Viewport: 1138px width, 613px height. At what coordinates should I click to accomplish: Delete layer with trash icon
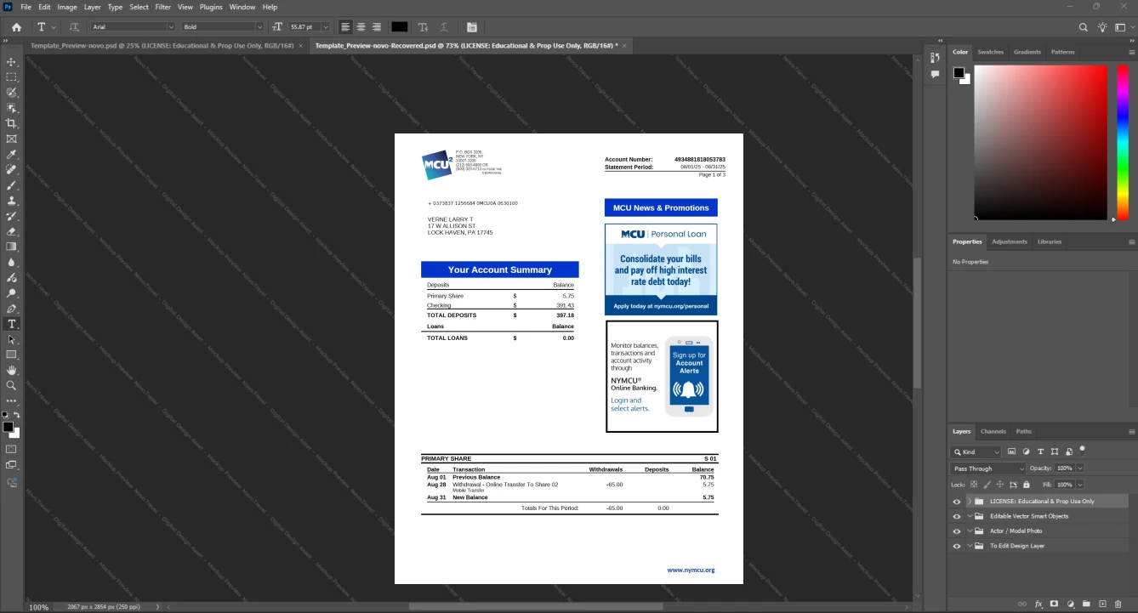coord(1118,604)
